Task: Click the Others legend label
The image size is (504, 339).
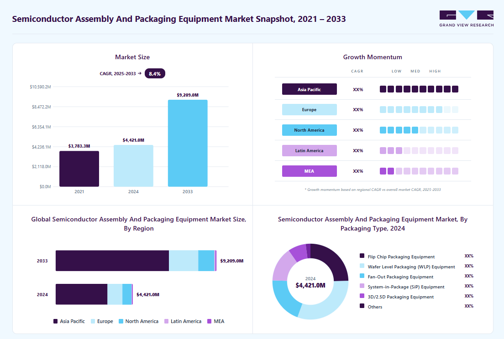Action: click(x=375, y=307)
